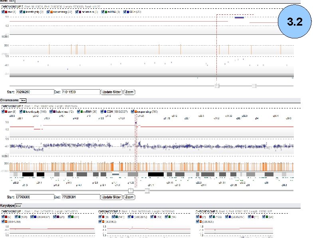Screen dimensions: 317x238
Task: Toggle CGH (22) checkbox in Band panel
Action: (x=125, y=12)
